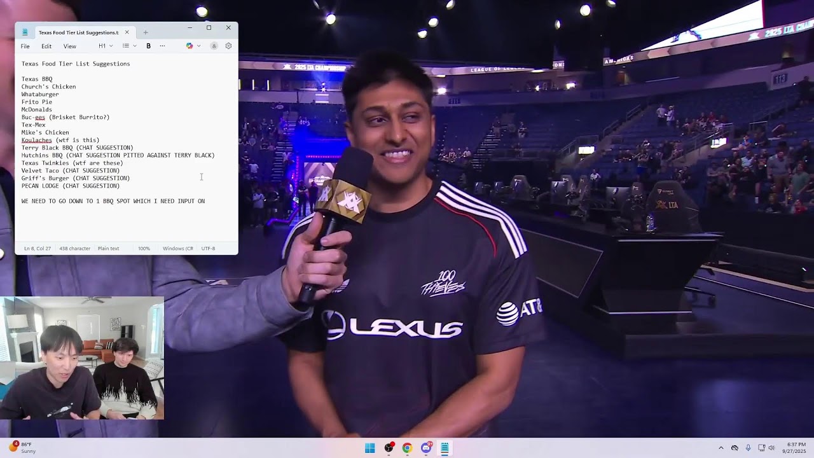
Task: Click the line starting 'Hutchins BBQ'
Action: [118, 155]
